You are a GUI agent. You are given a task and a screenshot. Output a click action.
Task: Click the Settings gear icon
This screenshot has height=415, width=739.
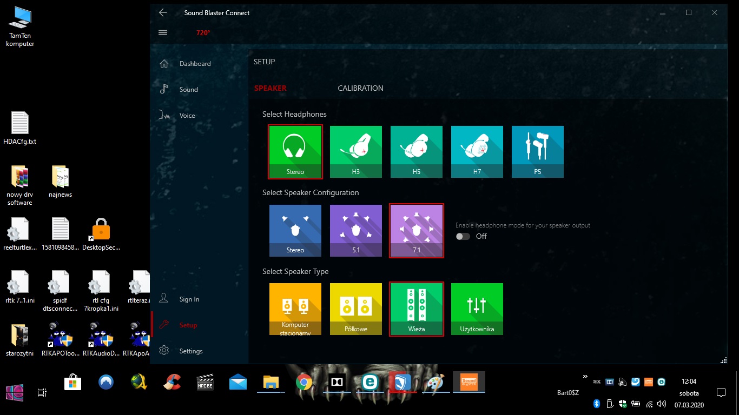[164, 351]
